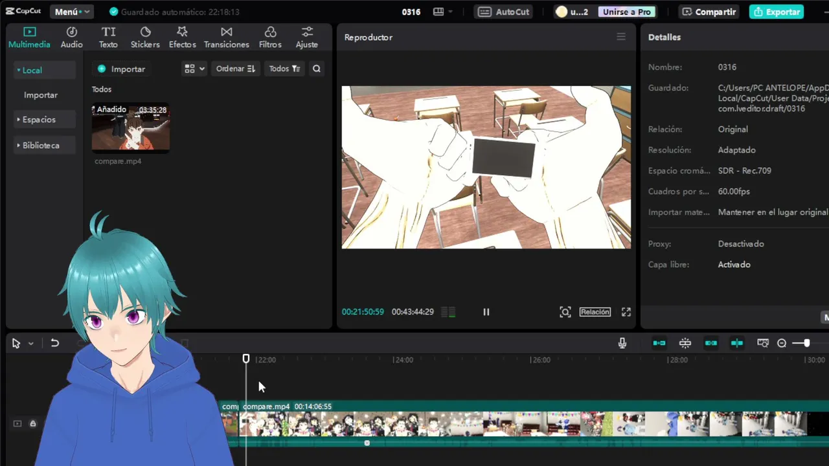Click the 24:00 ruler mark
The image size is (829, 466).
point(403,360)
